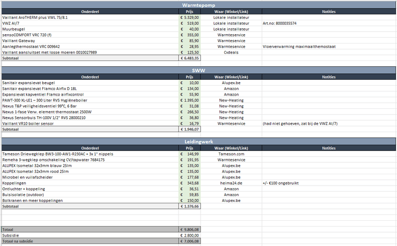
Task: Click the SWW section header
Action: [198, 70]
